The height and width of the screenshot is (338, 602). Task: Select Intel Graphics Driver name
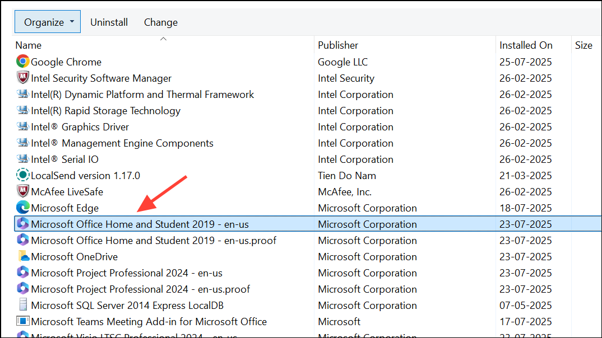(x=80, y=127)
